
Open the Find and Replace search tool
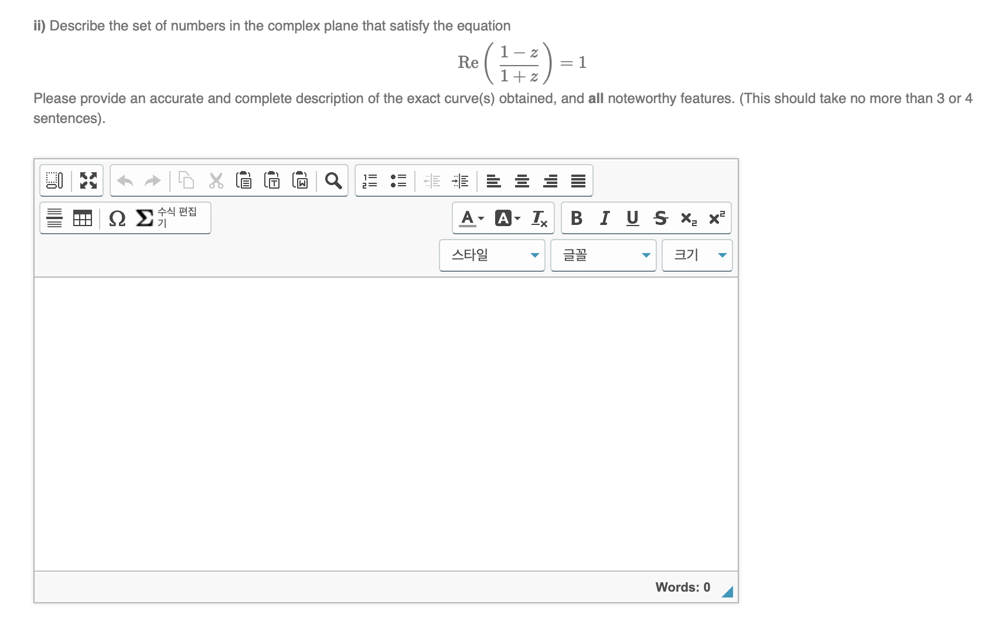tap(333, 181)
